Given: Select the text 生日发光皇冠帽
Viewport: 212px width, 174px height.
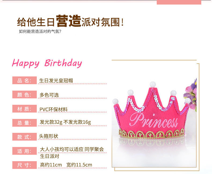Looking at the screenshot, I should [x=56, y=80].
